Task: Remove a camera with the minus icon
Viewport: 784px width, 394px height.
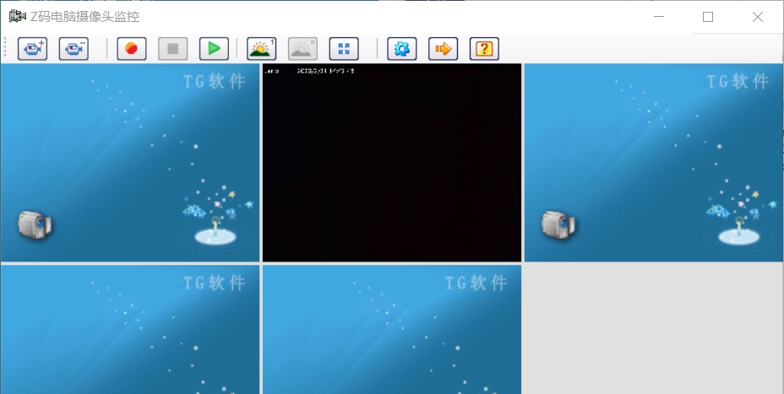Action: point(73,49)
